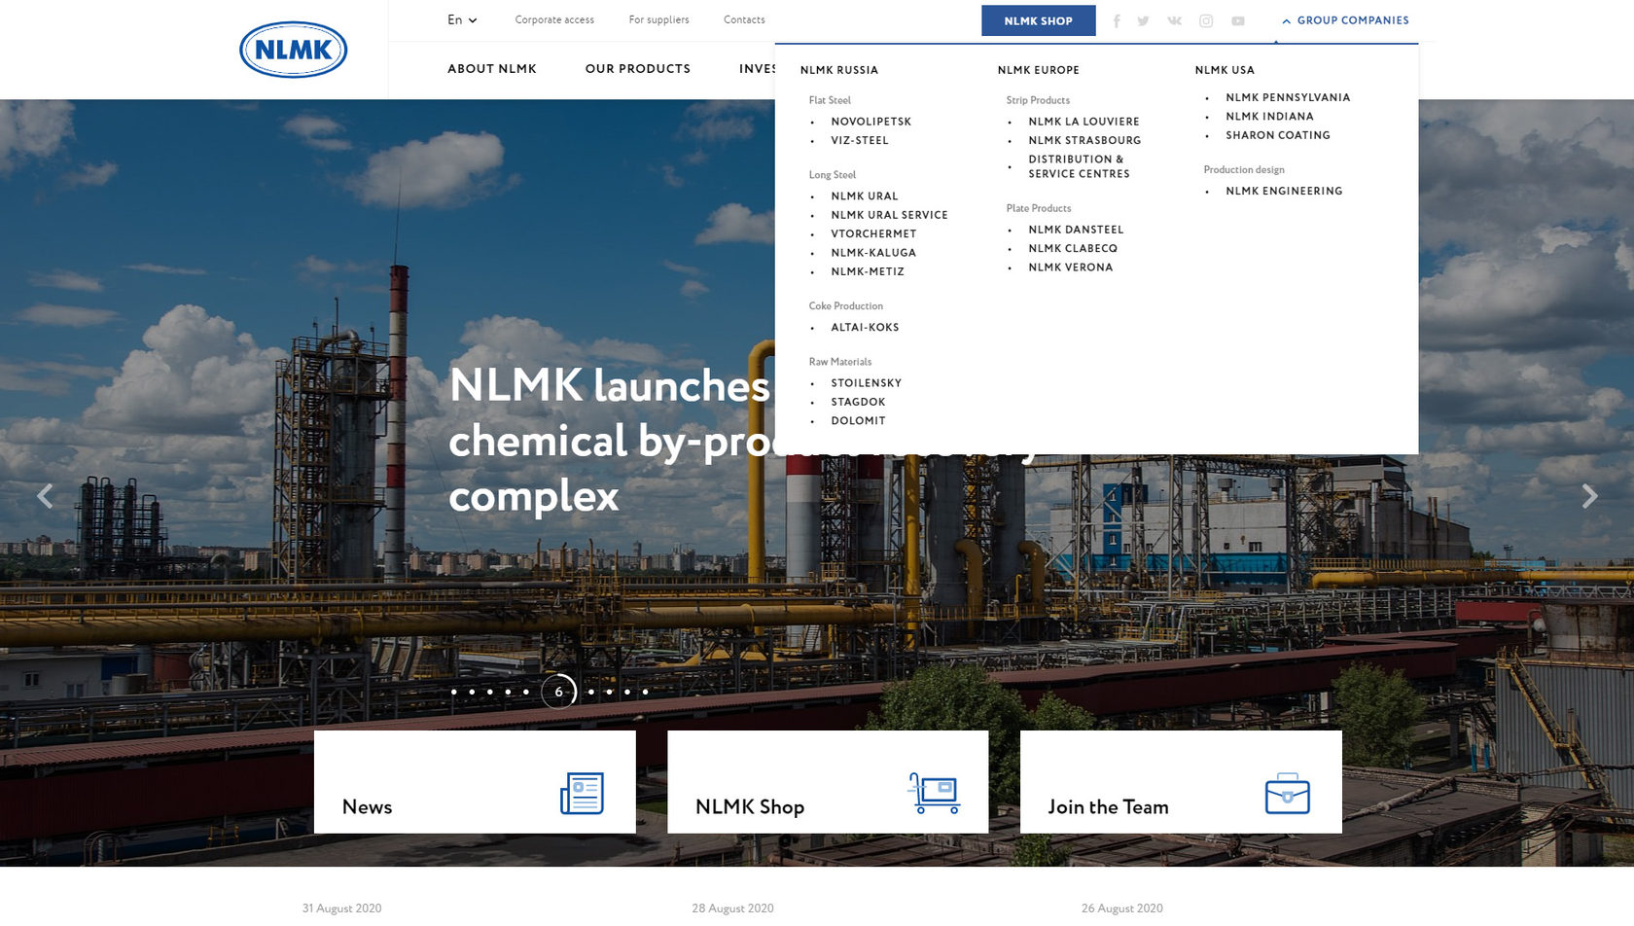Click the NLMK logo
Screen dimensions: 1634x926
[293, 50]
